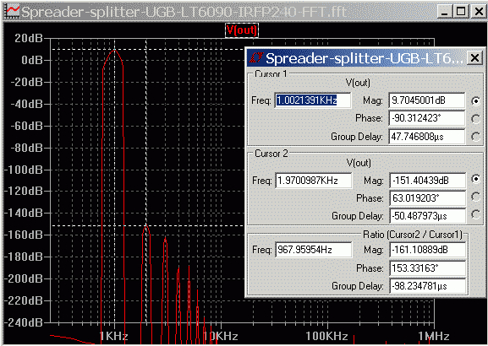This screenshot has height=346, width=488.
Task: Click the cursor dialog title bar text
Action: [365, 58]
